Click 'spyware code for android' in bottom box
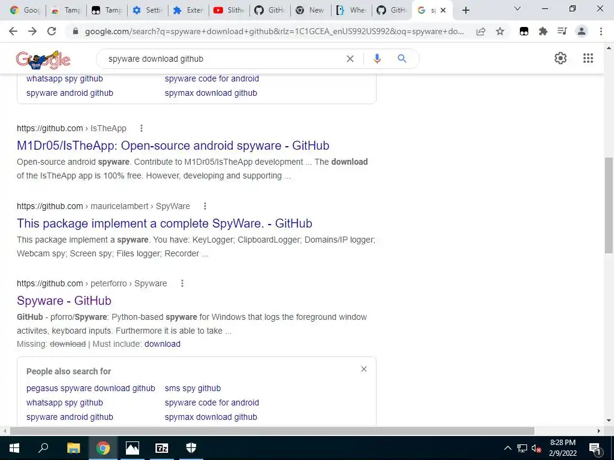 click(212, 402)
